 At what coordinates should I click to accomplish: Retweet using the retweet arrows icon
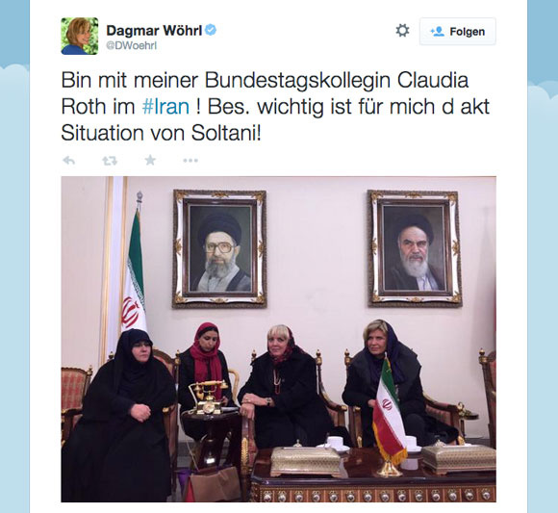[x=110, y=161]
